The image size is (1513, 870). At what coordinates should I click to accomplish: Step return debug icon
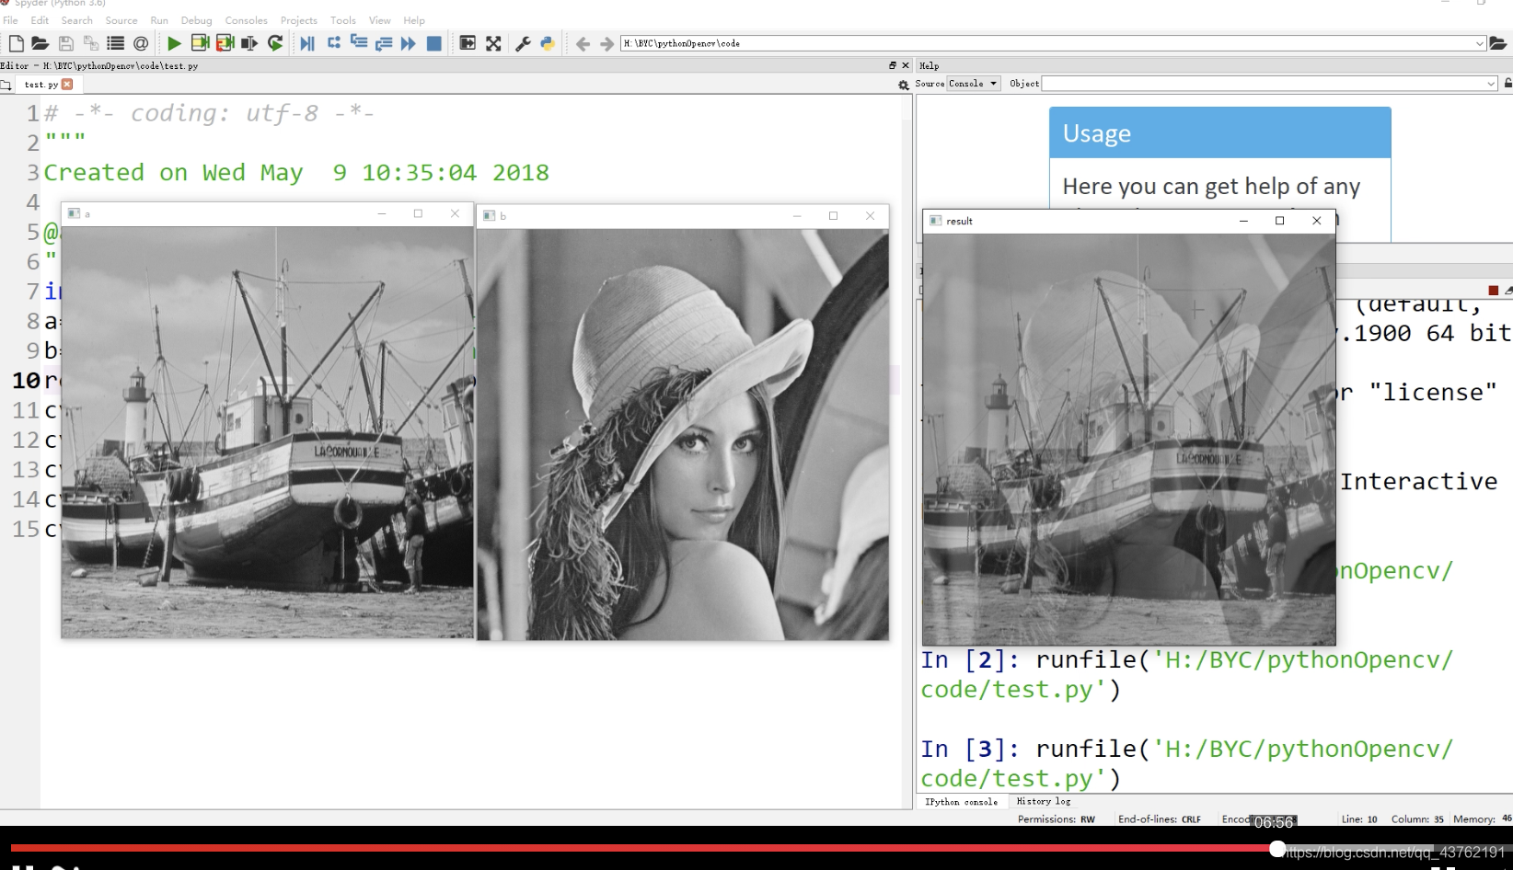click(384, 43)
